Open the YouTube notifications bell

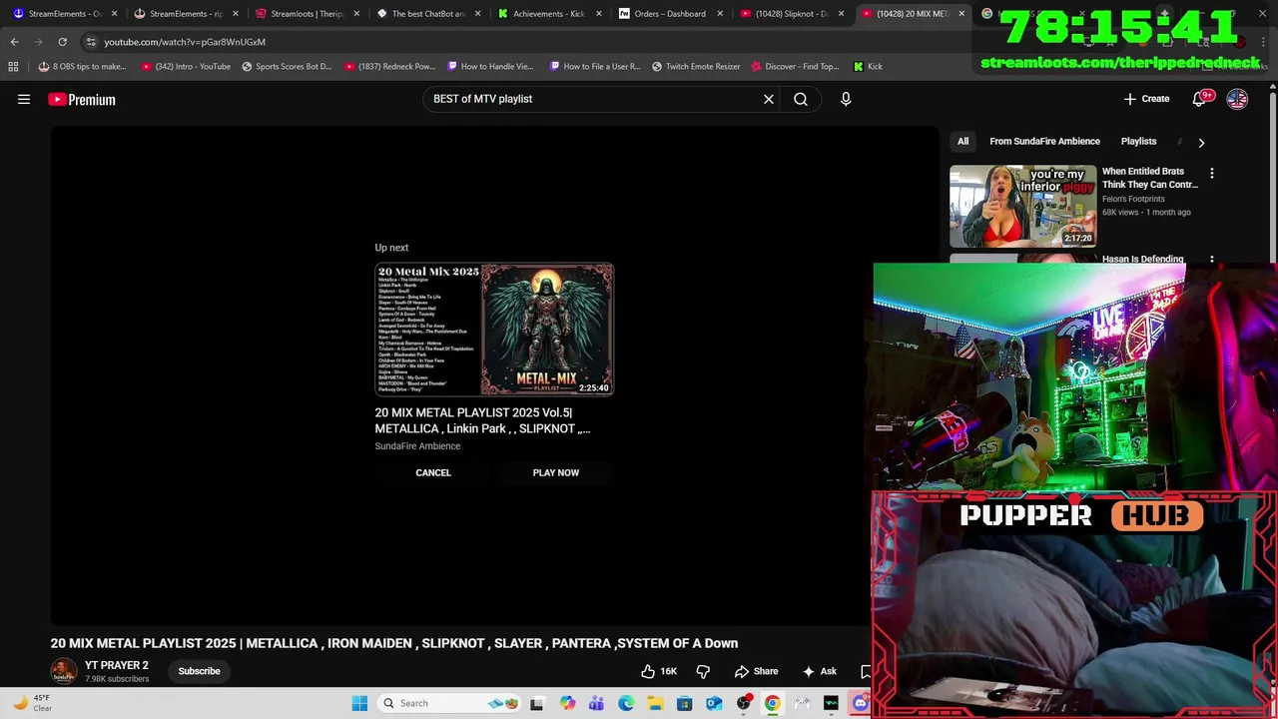click(x=1199, y=99)
